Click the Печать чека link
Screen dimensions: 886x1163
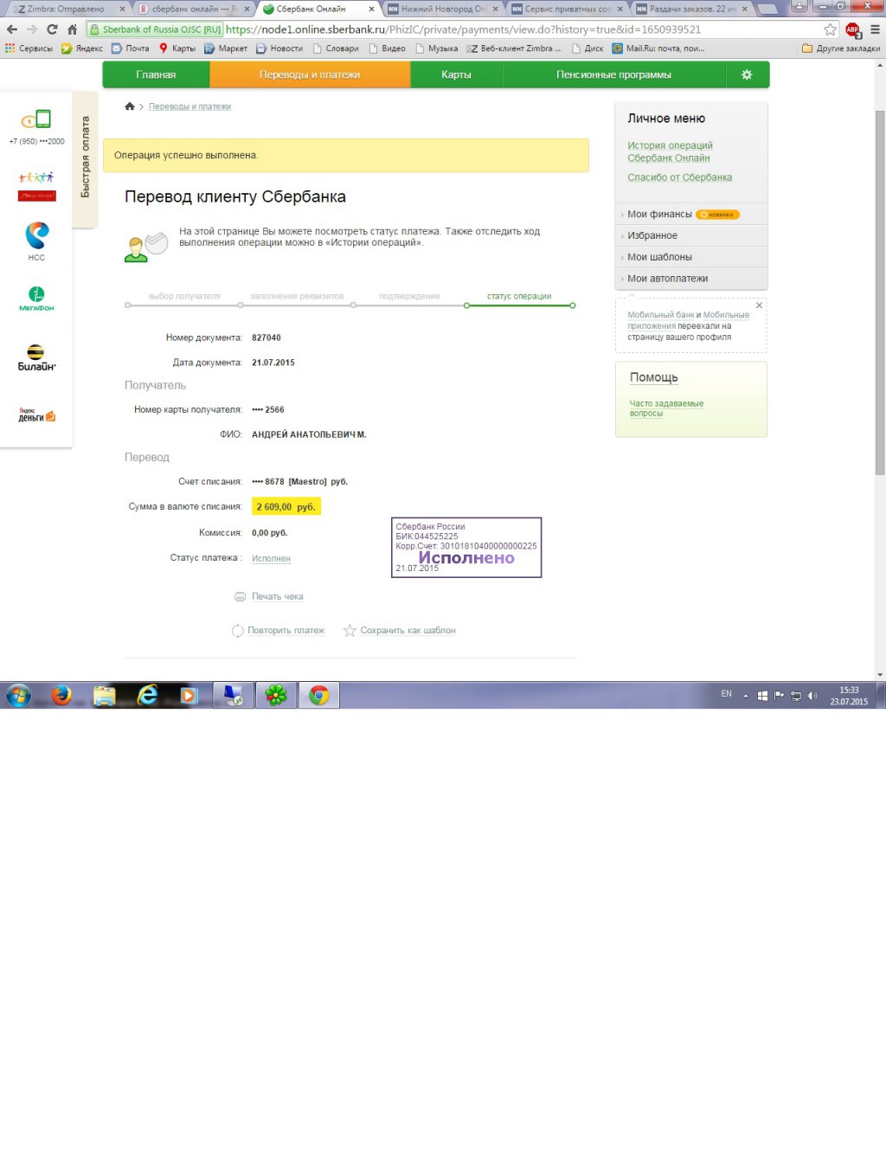pyautogui.click(x=277, y=597)
